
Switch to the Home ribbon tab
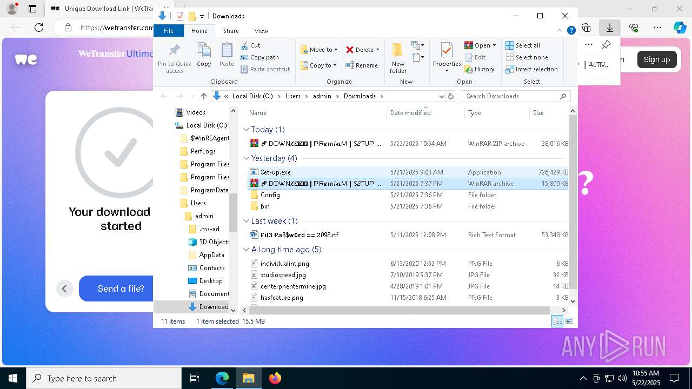(199, 31)
